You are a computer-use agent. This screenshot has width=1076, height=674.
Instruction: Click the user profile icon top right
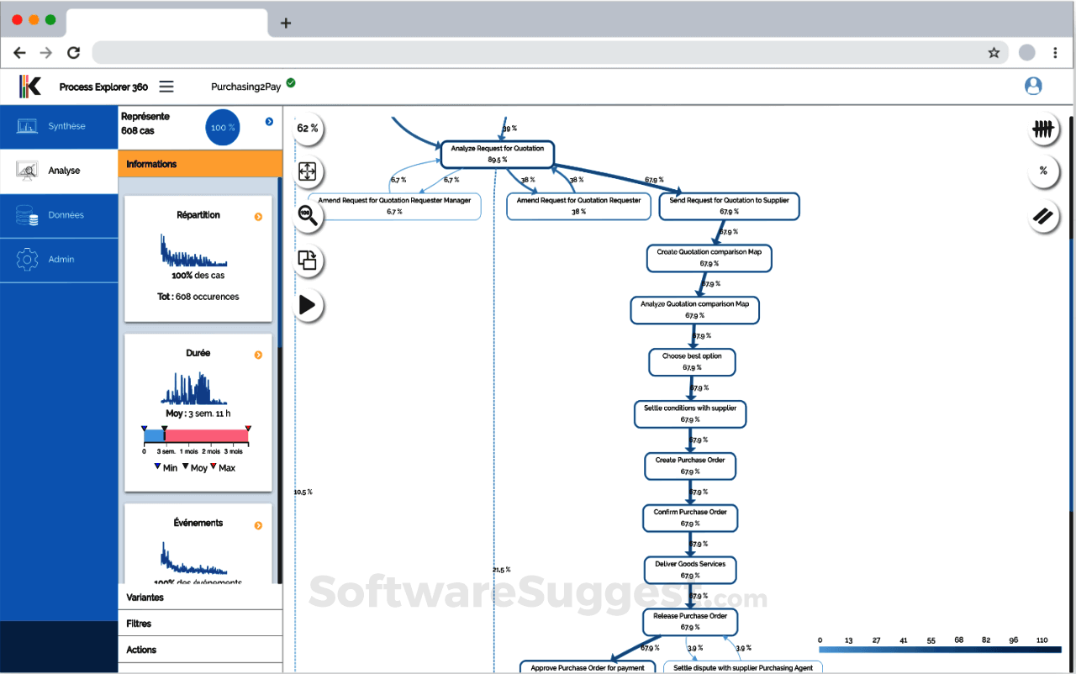pos(1033,86)
